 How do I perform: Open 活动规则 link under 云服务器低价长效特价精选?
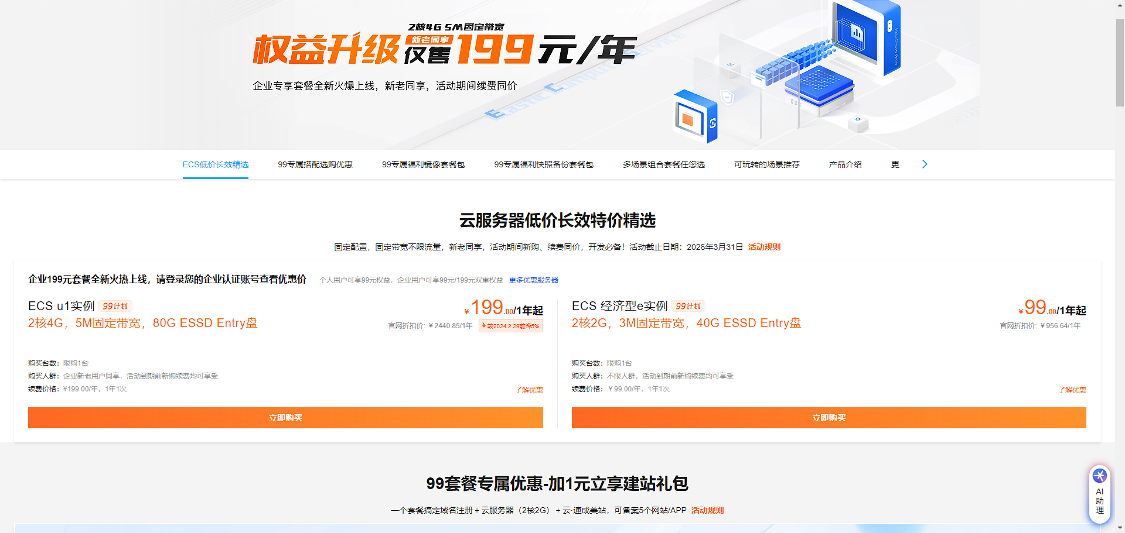[x=764, y=247]
